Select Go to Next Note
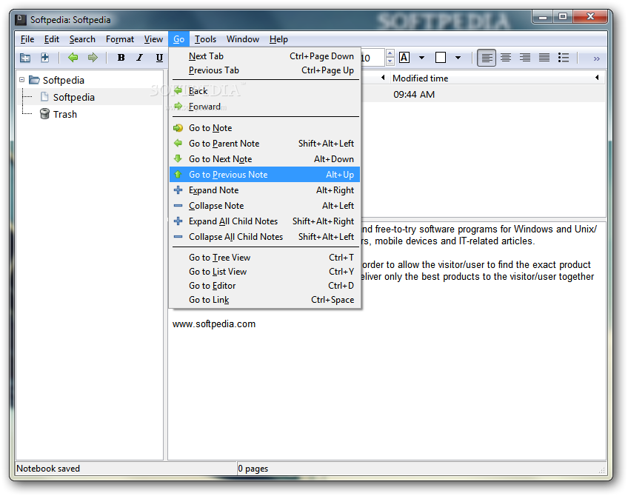 (x=264, y=159)
